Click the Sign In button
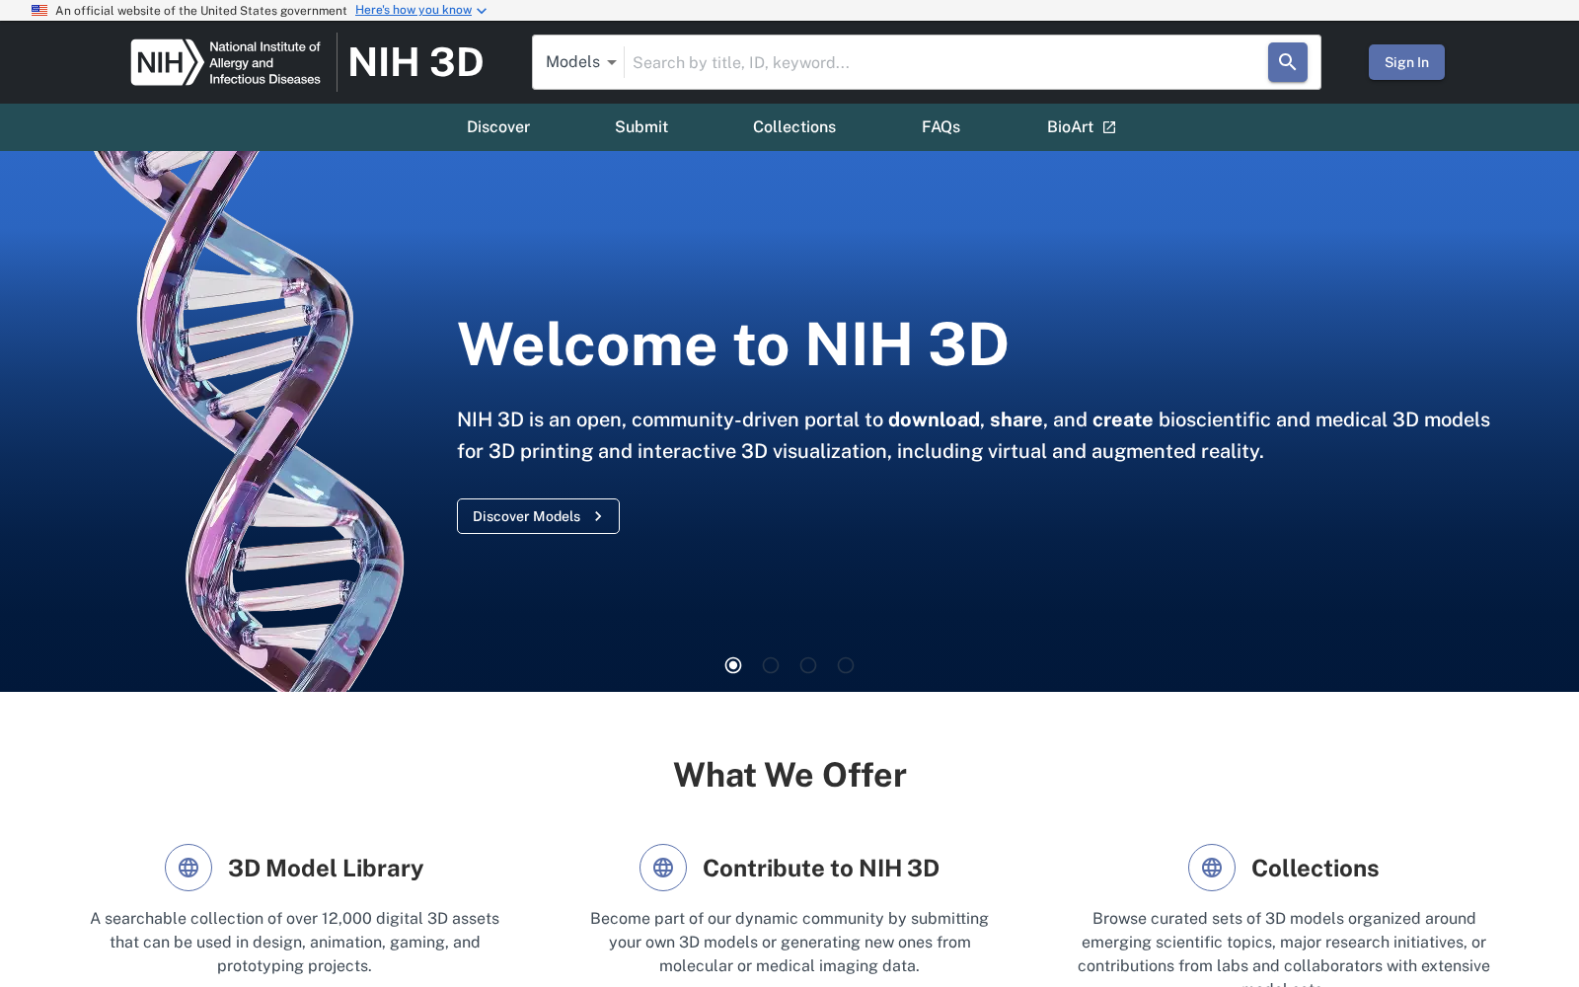The height and width of the screenshot is (987, 1579). point(1406,62)
